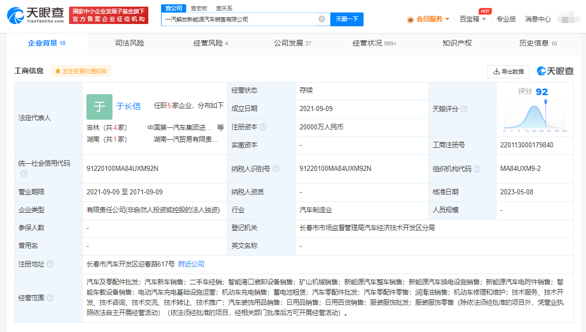Image resolution: width=586 pixels, height=332 pixels.
Task: Open the 经营状况 tab
Action: (x=374, y=43)
